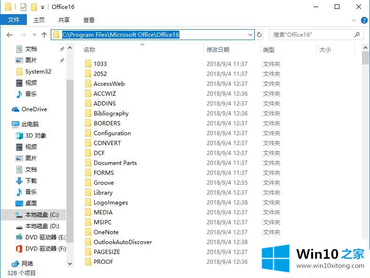This screenshot has height=278, width=370.
Task: Go forward with the right arrow
Action: click(x=24, y=35)
